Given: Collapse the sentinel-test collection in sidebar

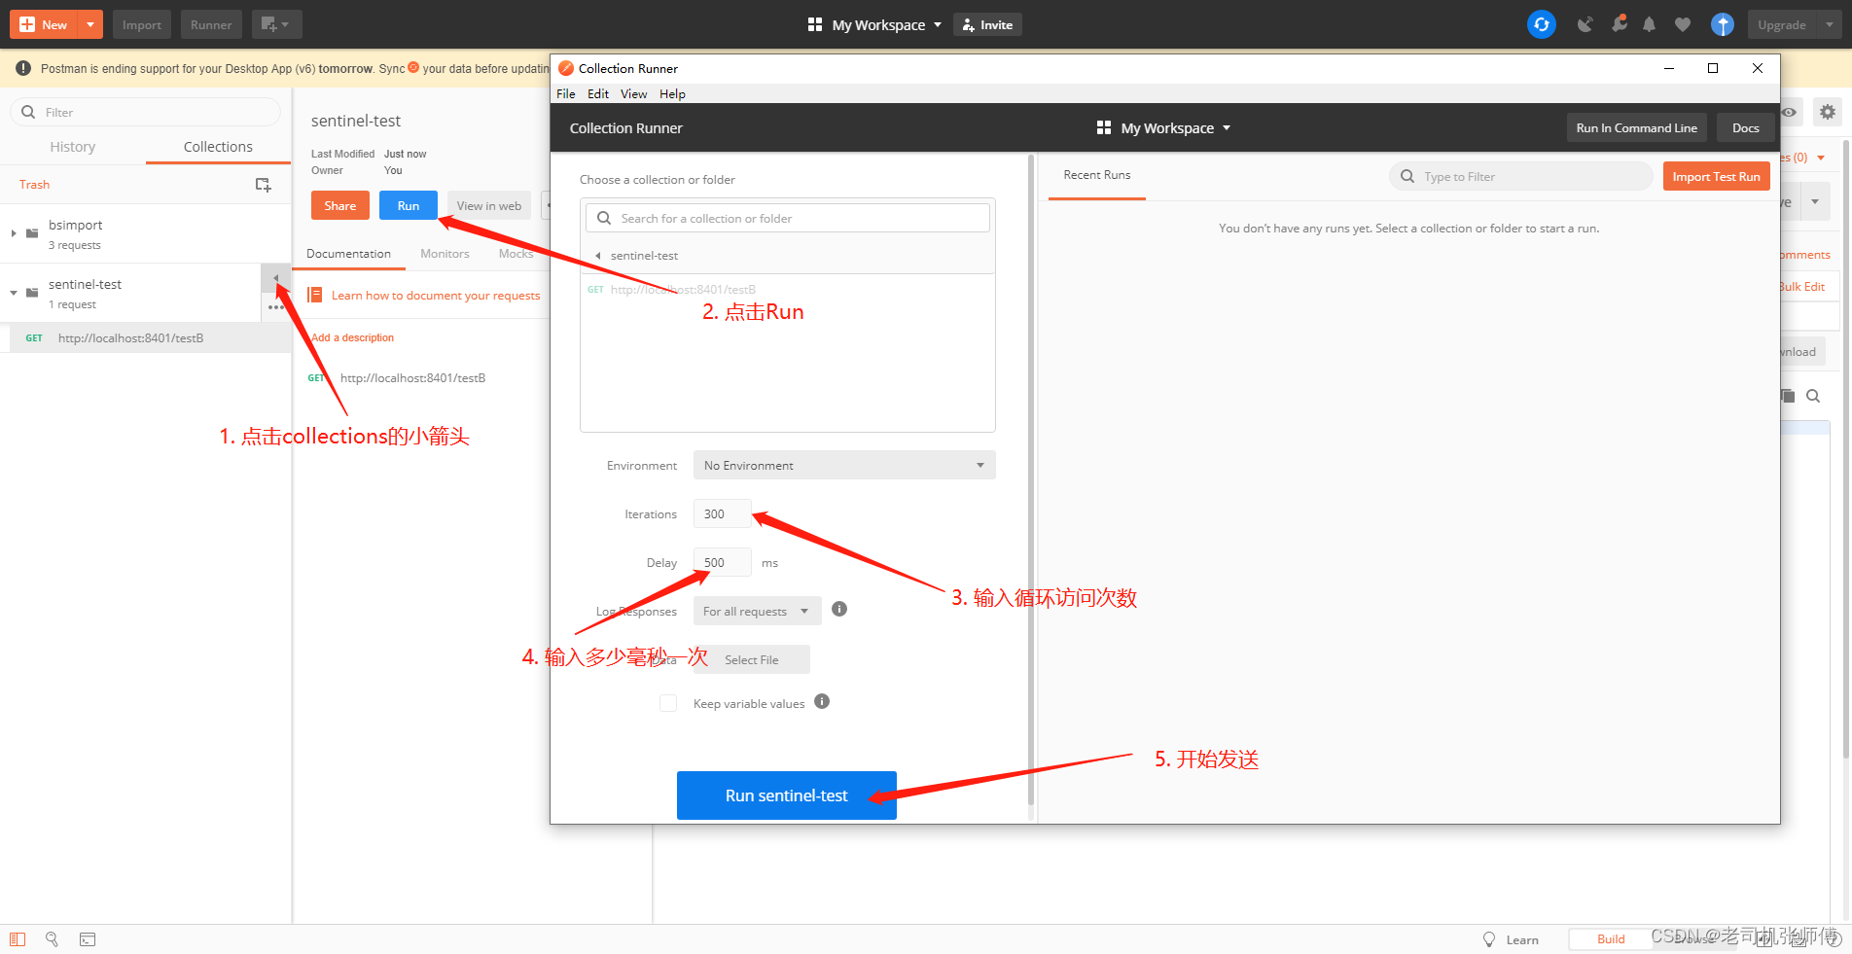Looking at the screenshot, I should (14, 293).
